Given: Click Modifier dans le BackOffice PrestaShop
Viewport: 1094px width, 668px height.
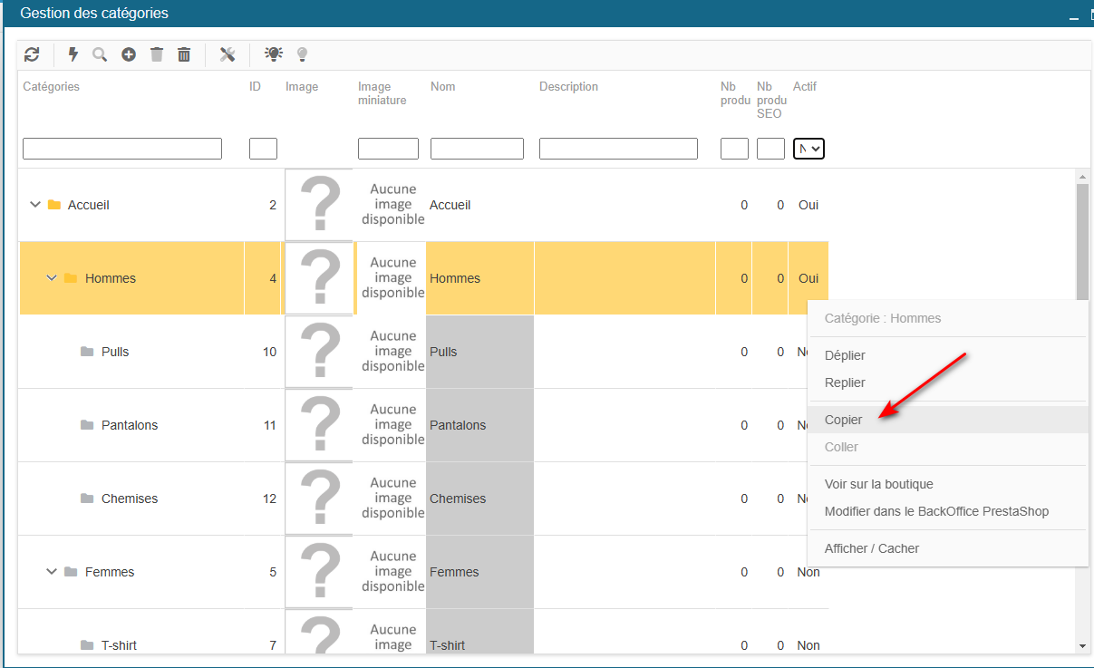Looking at the screenshot, I should click(x=936, y=511).
